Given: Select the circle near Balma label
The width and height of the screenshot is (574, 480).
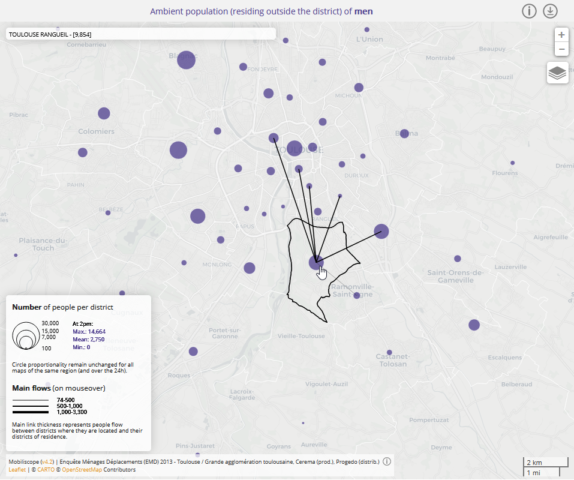Looking at the screenshot, I should 404,133.
